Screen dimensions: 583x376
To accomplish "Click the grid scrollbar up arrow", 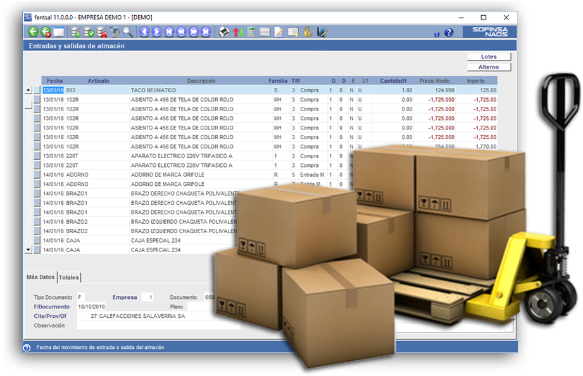I will pos(28,90).
